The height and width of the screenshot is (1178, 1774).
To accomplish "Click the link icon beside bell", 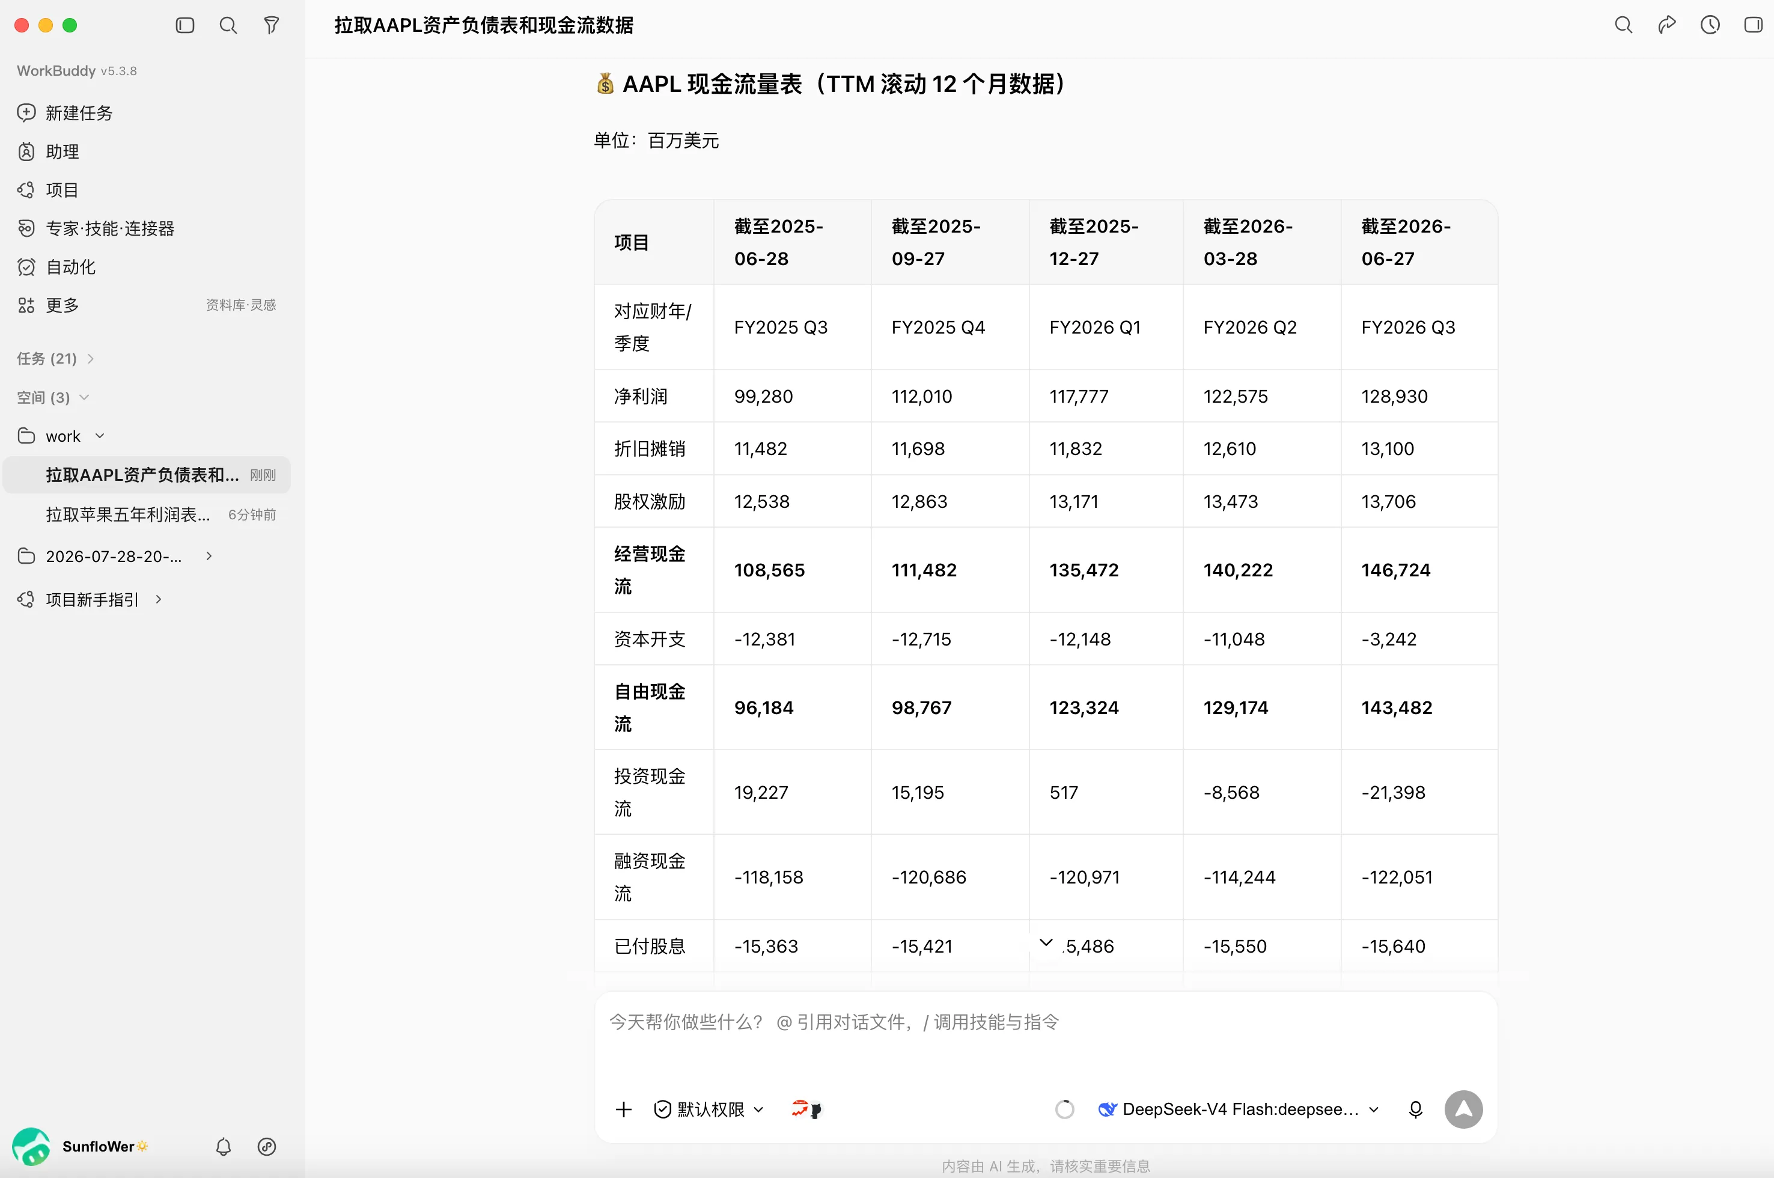I will click(x=267, y=1147).
